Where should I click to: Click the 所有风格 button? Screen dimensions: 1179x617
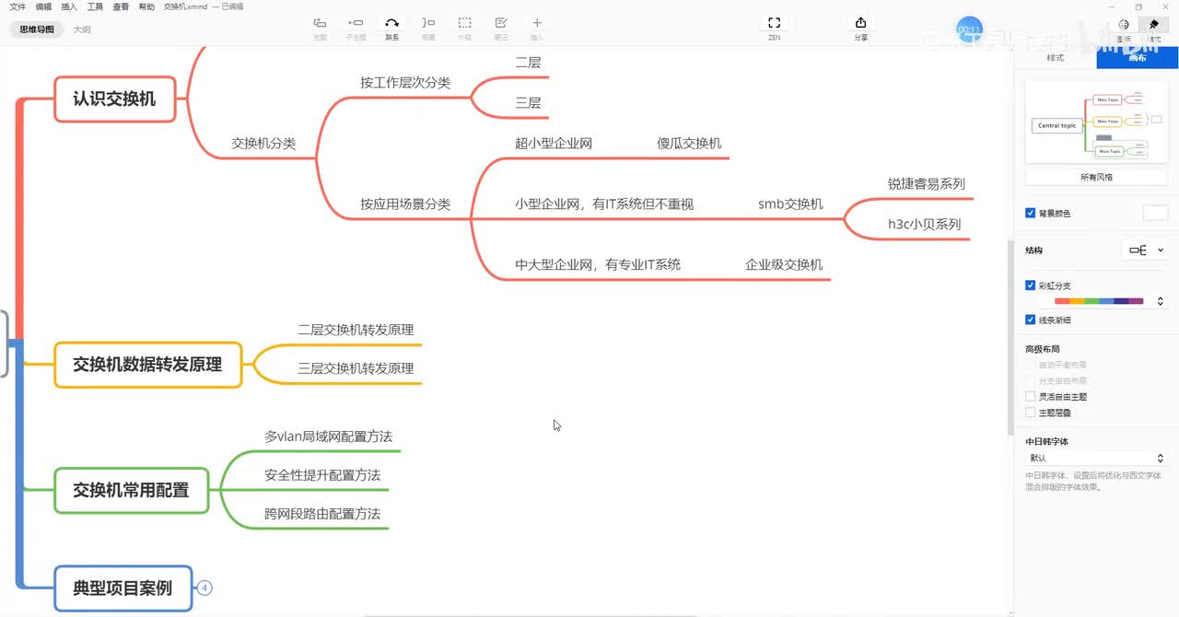(1096, 177)
